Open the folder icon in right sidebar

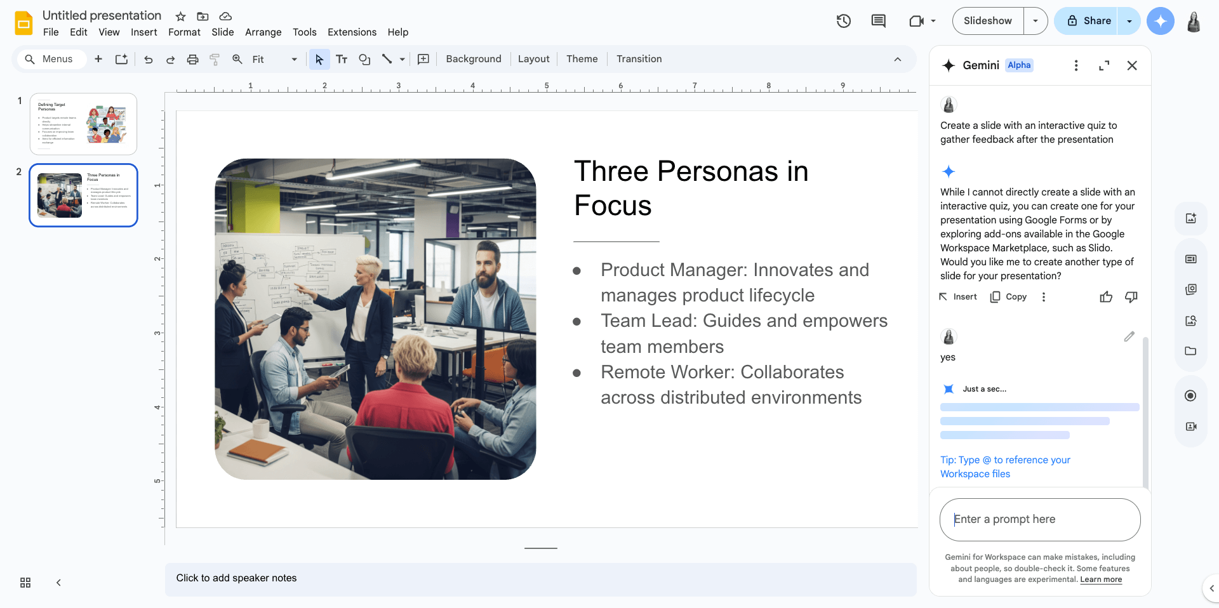coord(1190,351)
